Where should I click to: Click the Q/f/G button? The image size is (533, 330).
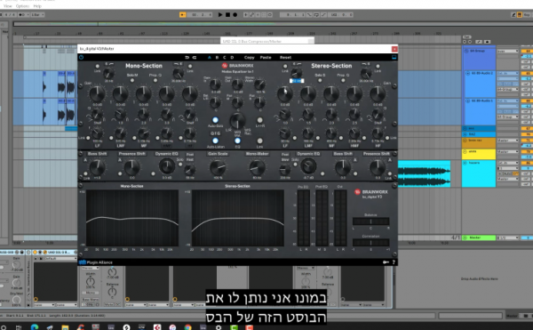pyautogui.click(x=215, y=133)
